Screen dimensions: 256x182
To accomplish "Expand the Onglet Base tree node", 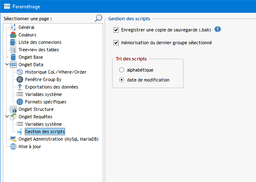I will [x=7, y=57].
